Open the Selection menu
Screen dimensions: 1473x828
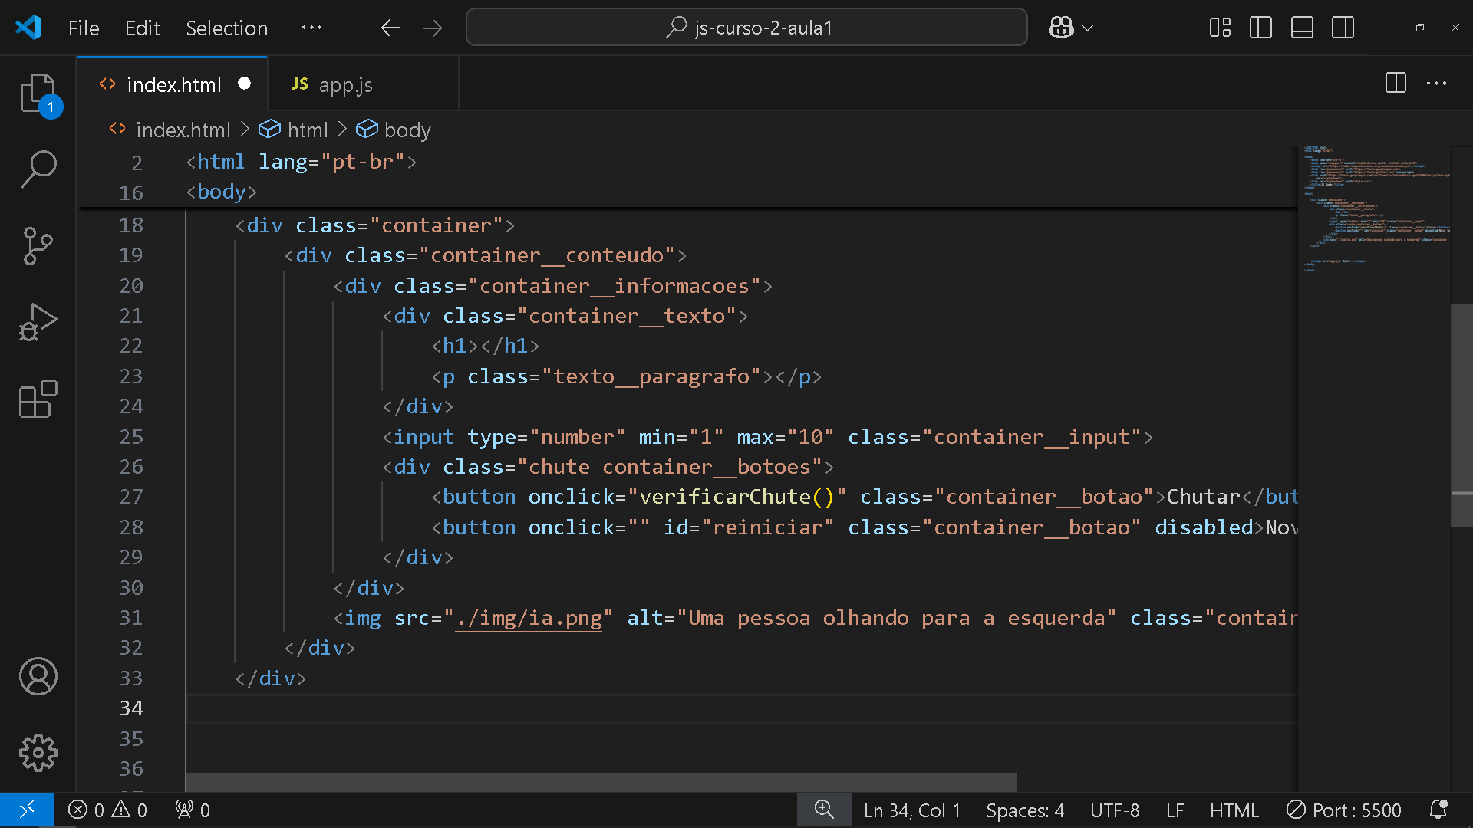coord(226,28)
